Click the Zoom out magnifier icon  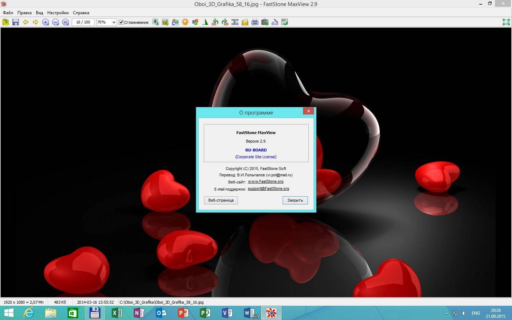(55, 22)
